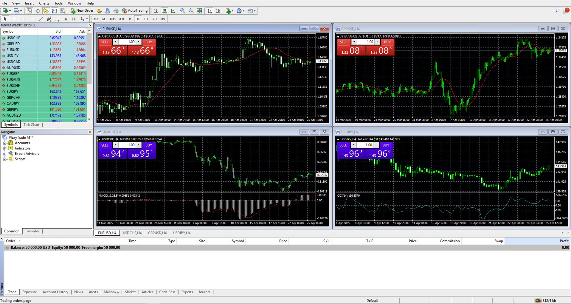Open the Arrows objects dropdown
The image size is (571, 304).
coord(84,19)
